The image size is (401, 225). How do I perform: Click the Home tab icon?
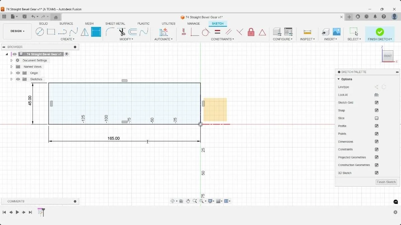[56, 17]
